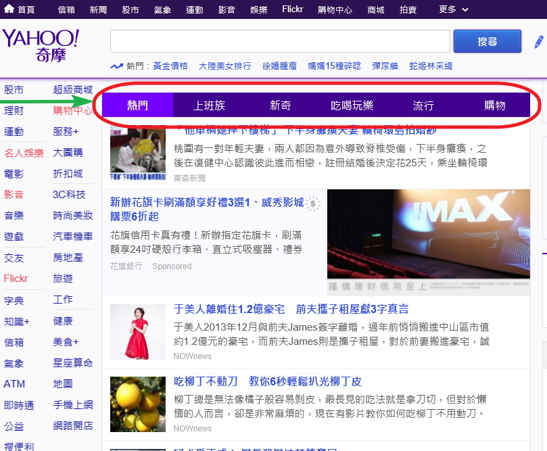
Task: Open headline 于美人離婚住1.2億豪宅
Action: [291, 309]
